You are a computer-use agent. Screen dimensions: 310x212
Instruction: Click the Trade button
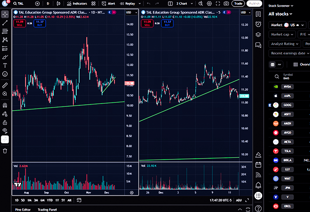[237, 3]
